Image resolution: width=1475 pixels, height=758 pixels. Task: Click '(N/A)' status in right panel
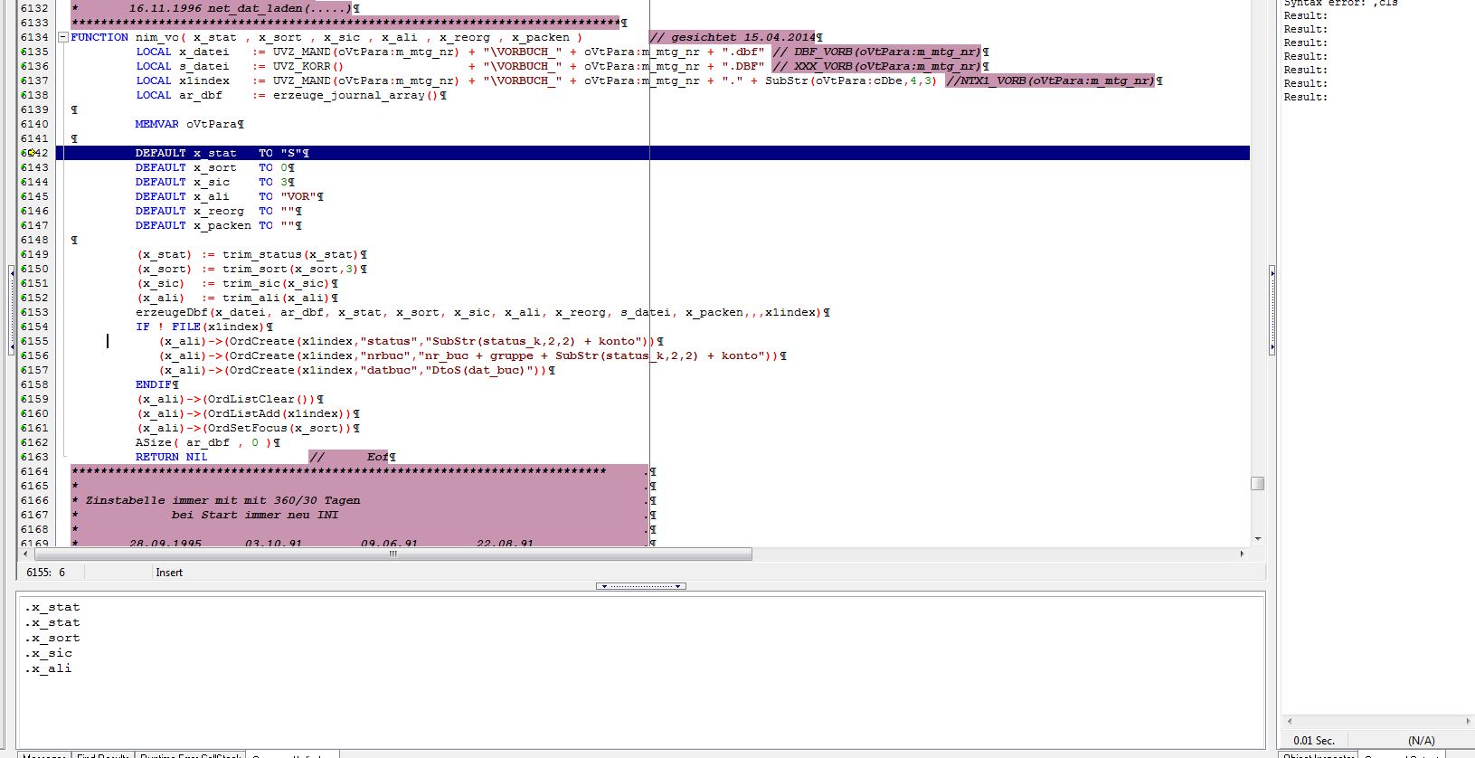tap(1422, 740)
